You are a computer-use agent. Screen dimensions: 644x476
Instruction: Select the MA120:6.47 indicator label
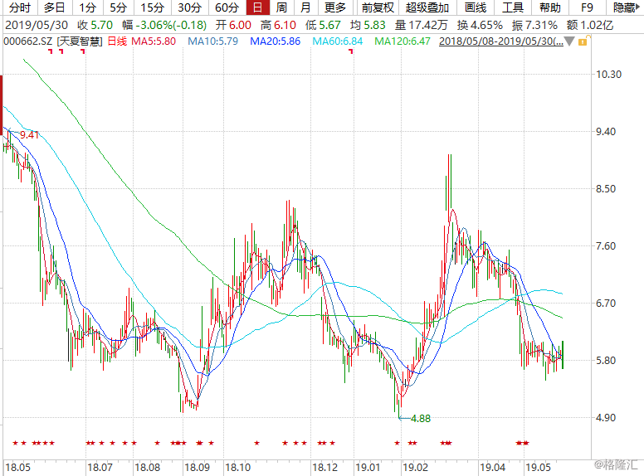[402, 41]
